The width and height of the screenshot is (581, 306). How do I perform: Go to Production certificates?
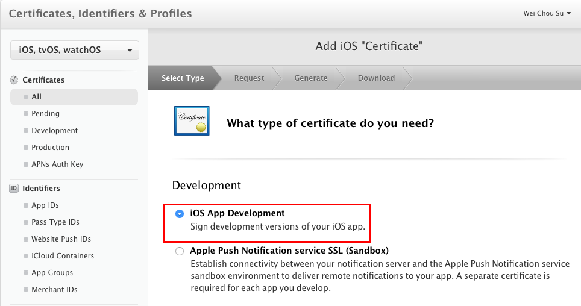click(50, 148)
